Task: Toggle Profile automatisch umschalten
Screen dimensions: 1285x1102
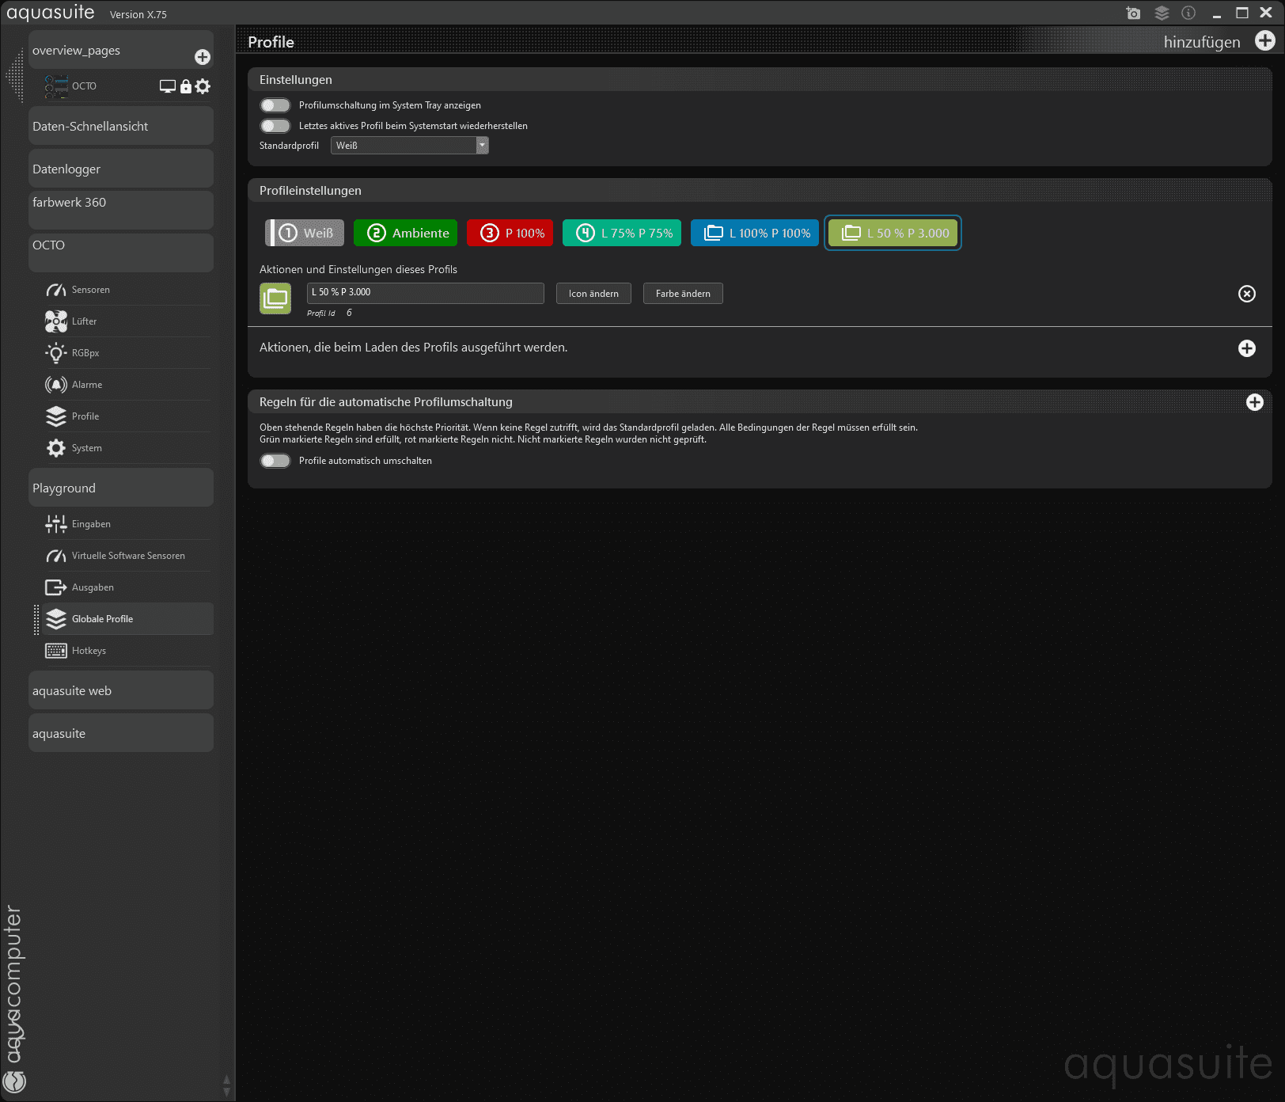Action: [275, 461]
